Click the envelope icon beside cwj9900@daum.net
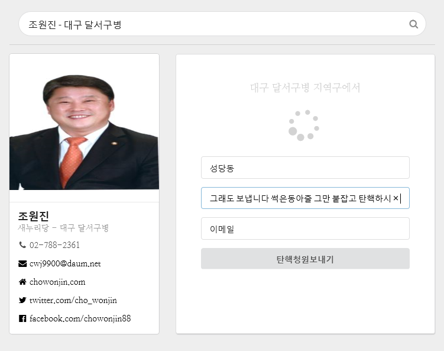This screenshot has height=351, width=444. [x=22, y=263]
